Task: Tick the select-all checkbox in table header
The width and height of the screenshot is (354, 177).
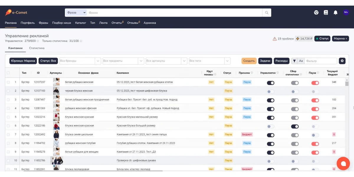Action: pyautogui.click(x=8, y=73)
